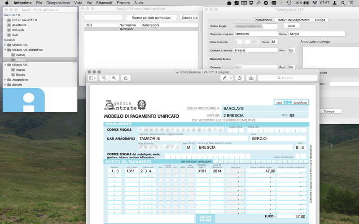359x224 pixels.
Task: Click the Annotazioni delega text area
Action: point(331,57)
